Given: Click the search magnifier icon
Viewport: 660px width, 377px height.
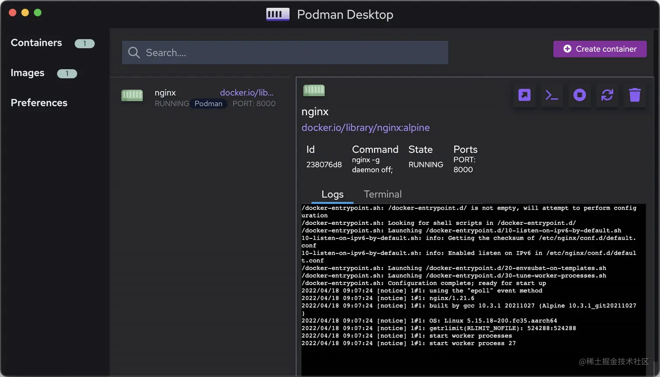Looking at the screenshot, I should [134, 53].
